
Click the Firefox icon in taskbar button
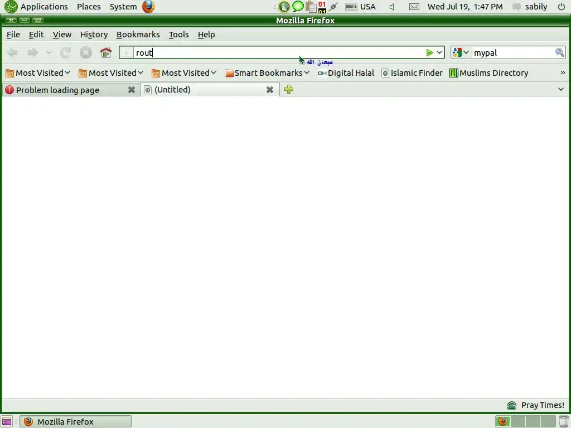[28, 421]
